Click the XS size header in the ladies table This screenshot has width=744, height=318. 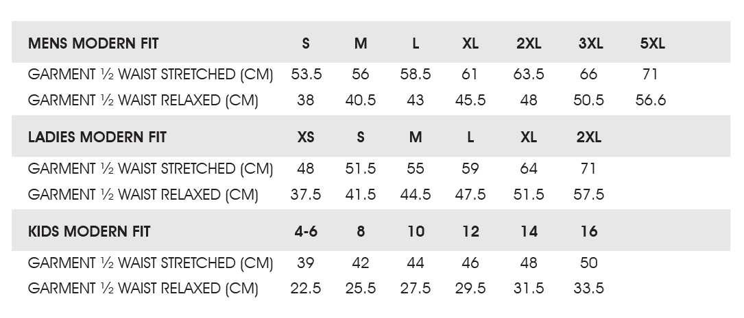click(306, 137)
